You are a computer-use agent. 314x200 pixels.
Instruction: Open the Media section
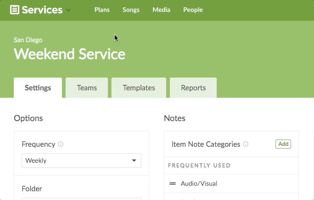(x=162, y=10)
